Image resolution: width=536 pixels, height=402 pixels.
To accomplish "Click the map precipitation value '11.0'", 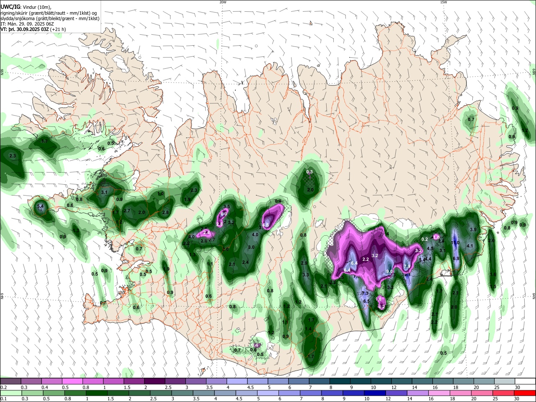I will pyautogui.click(x=455, y=243).
